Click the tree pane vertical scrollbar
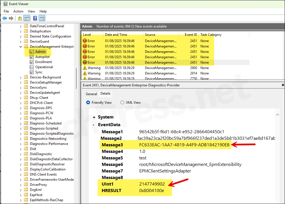 [76, 78]
